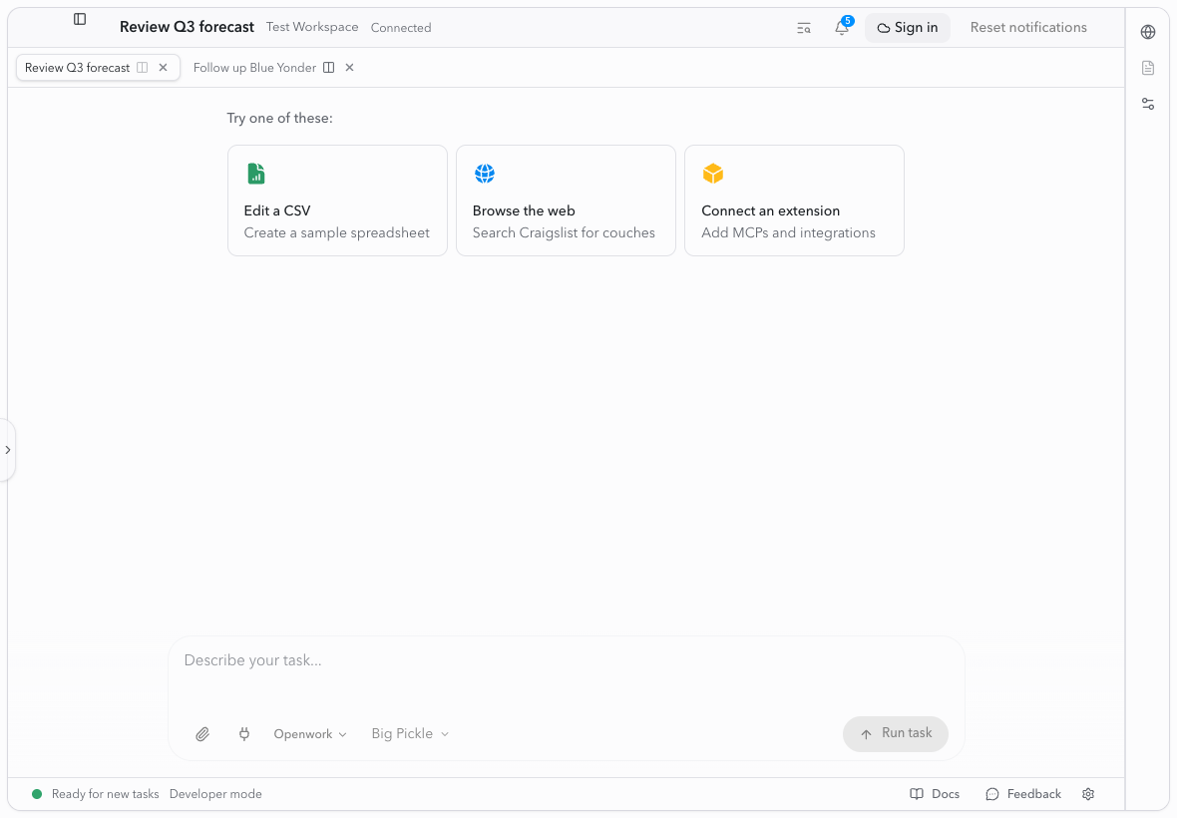Screen dimensions: 1177x818
Task: Open the Big Pickle model dropdown
Action: coord(410,734)
